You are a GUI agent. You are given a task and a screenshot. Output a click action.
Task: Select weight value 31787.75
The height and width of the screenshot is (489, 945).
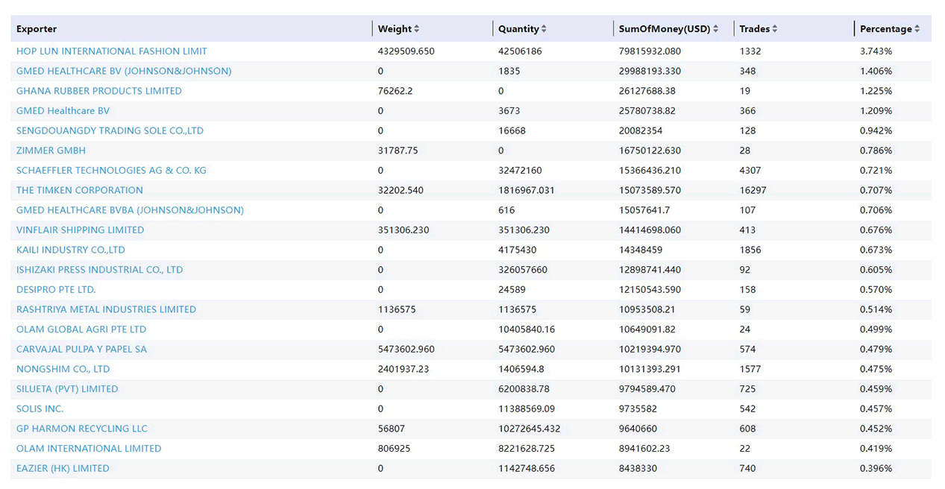coord(398,151)
